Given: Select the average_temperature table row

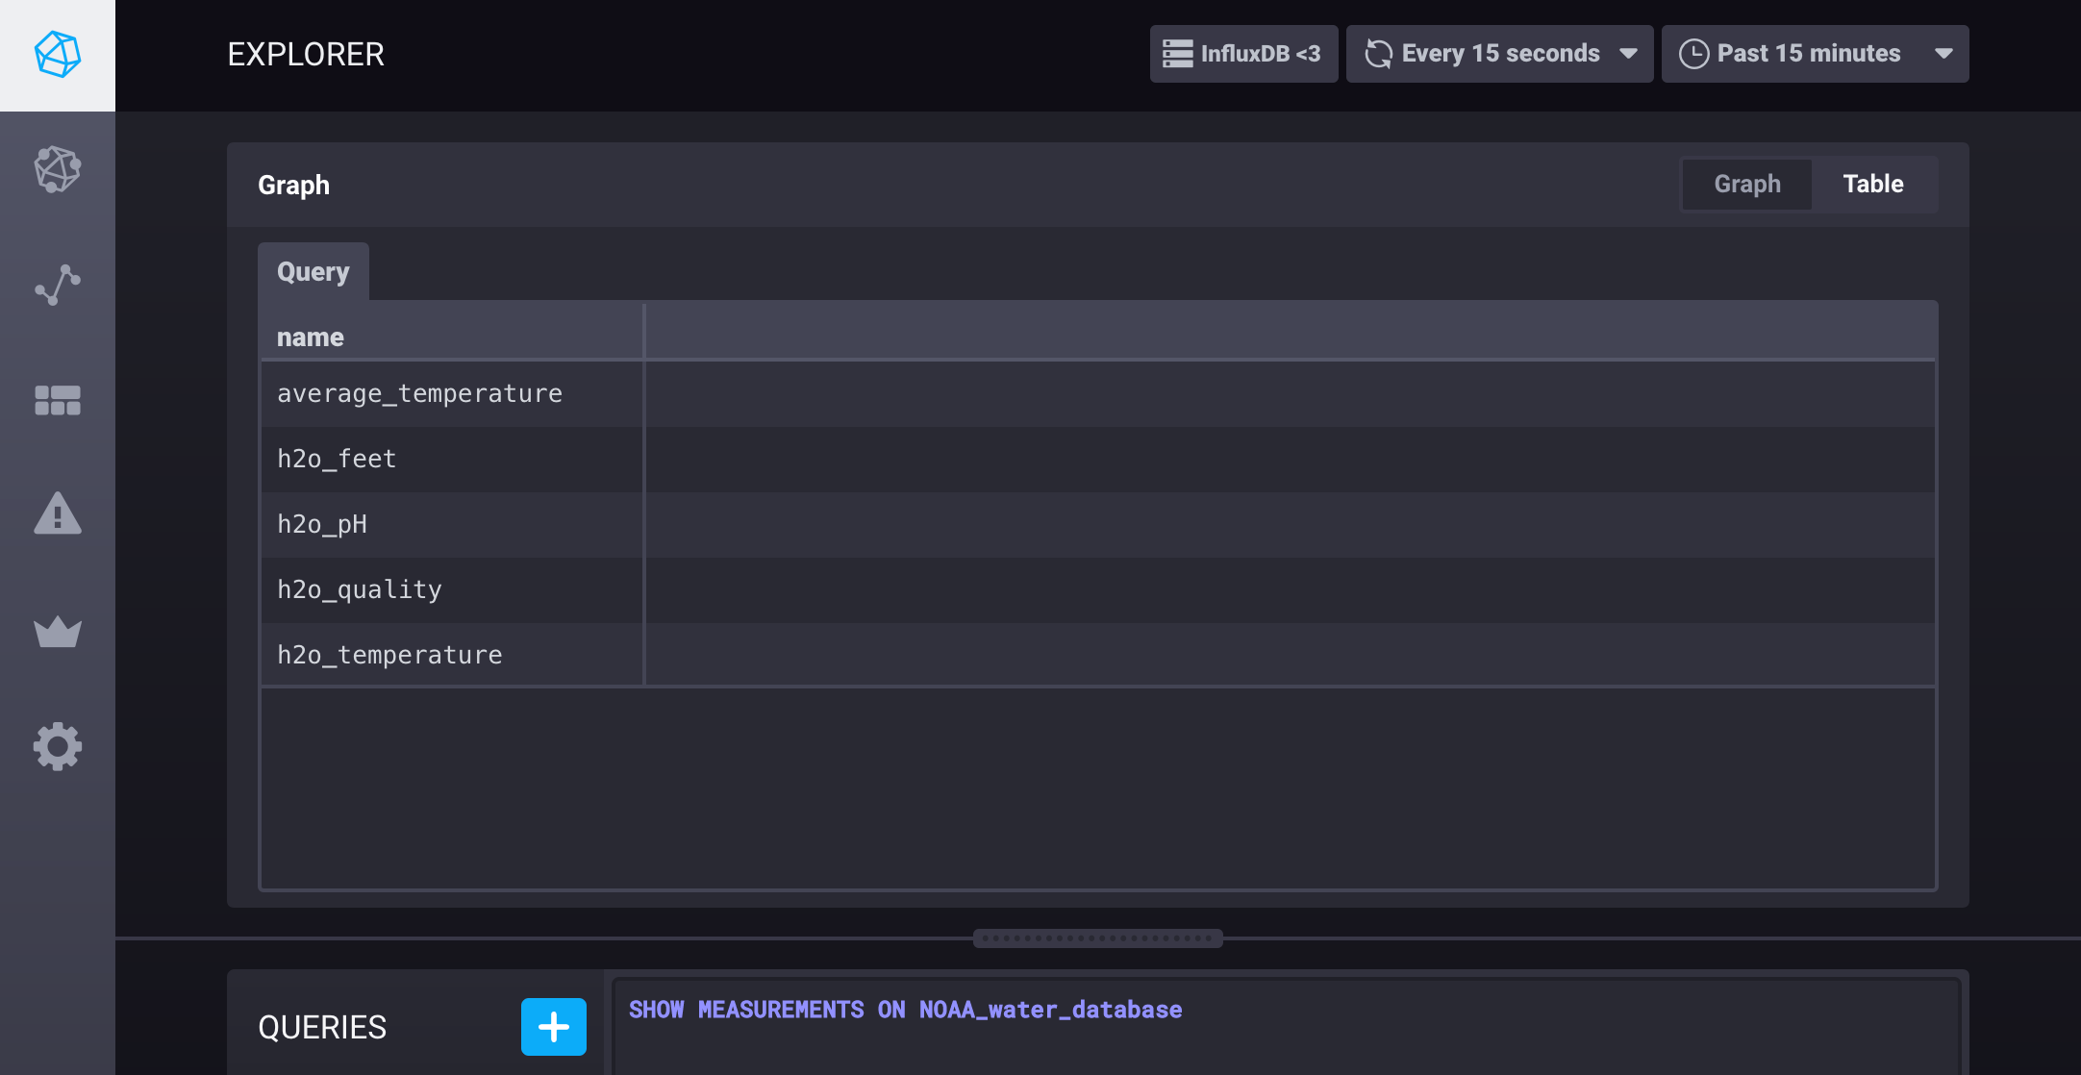Looking at the screenshot, I should coord(419,393).
